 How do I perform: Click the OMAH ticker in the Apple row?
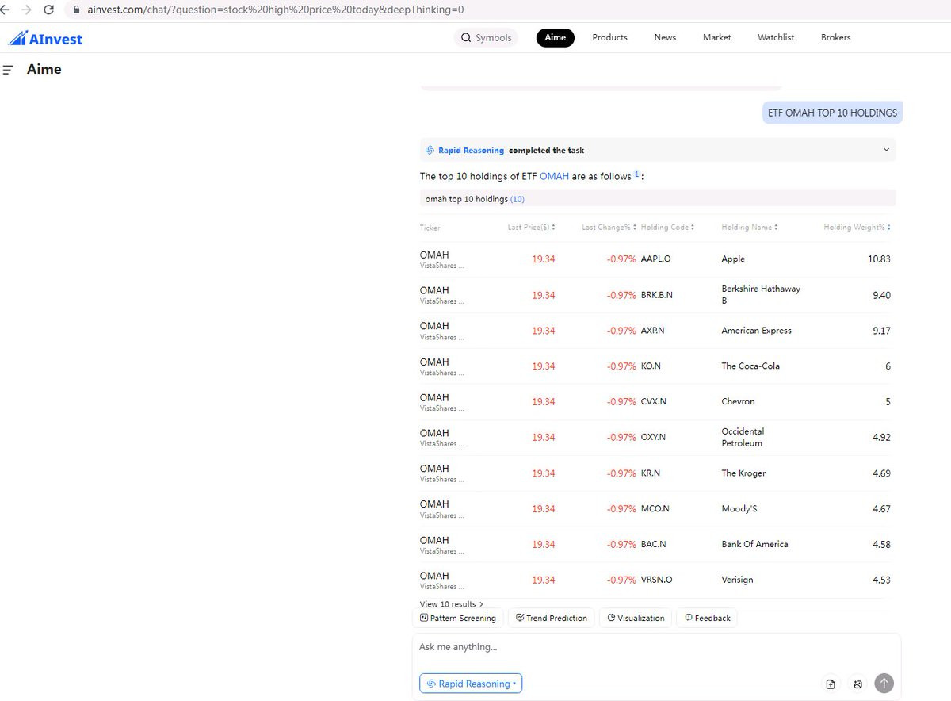click(x=434, y=255)
